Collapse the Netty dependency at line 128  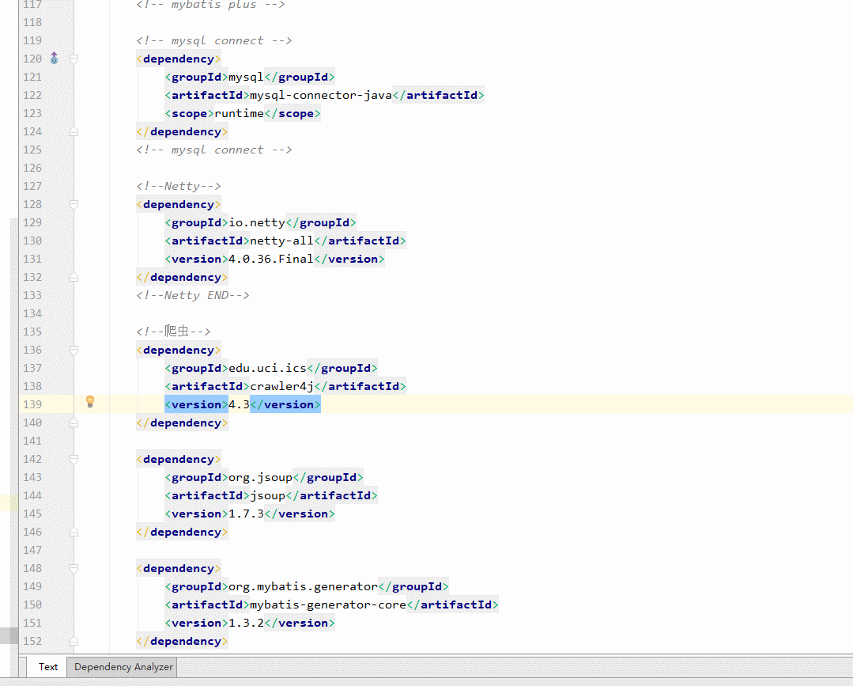point(74,204)
